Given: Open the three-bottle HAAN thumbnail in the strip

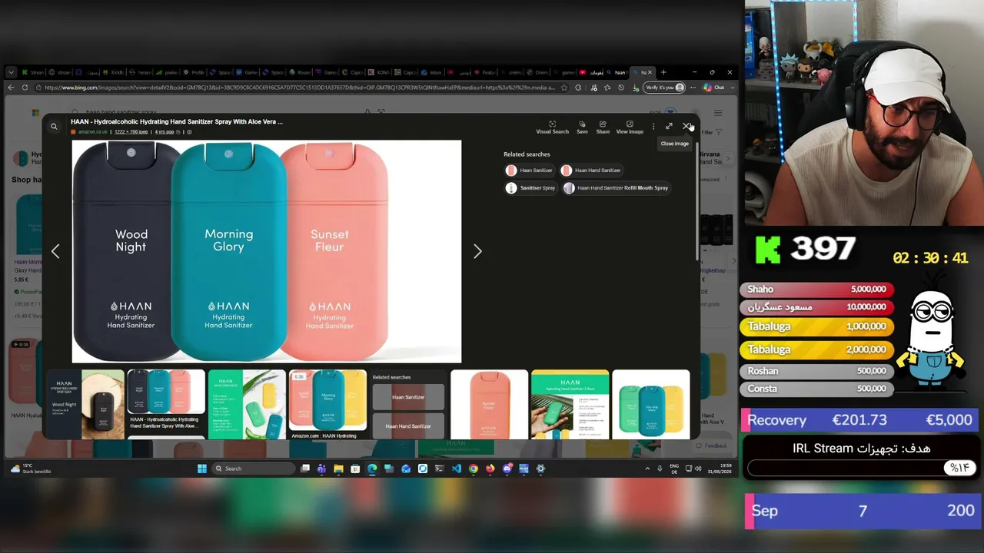Looking at the screenshot, I should pyautogui.click(x=166, y=392).
